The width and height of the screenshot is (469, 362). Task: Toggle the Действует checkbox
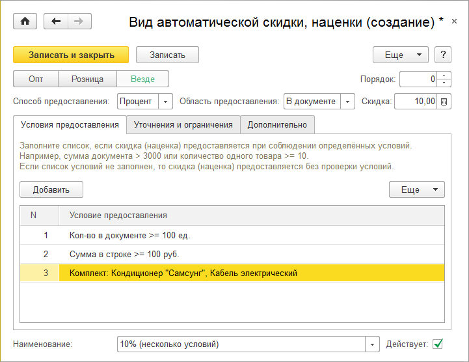[x=438, y=343]
